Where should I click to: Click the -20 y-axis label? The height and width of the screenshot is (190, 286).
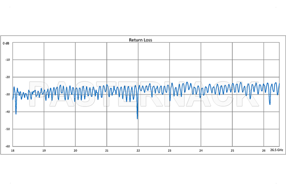click(7, 77)
